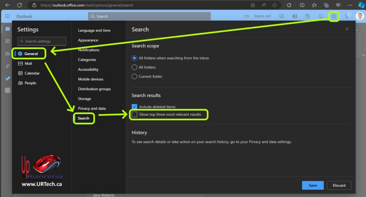The height and width of the screenshot is (197, 366).
Task: Close the Settings dialog with X
Action: coord(347,29)
